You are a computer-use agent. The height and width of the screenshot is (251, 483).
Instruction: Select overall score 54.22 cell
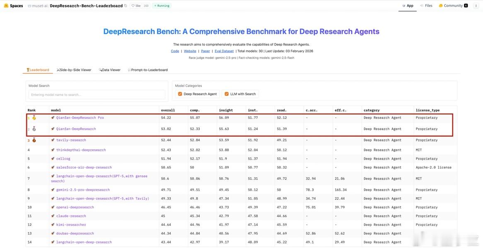166,118
